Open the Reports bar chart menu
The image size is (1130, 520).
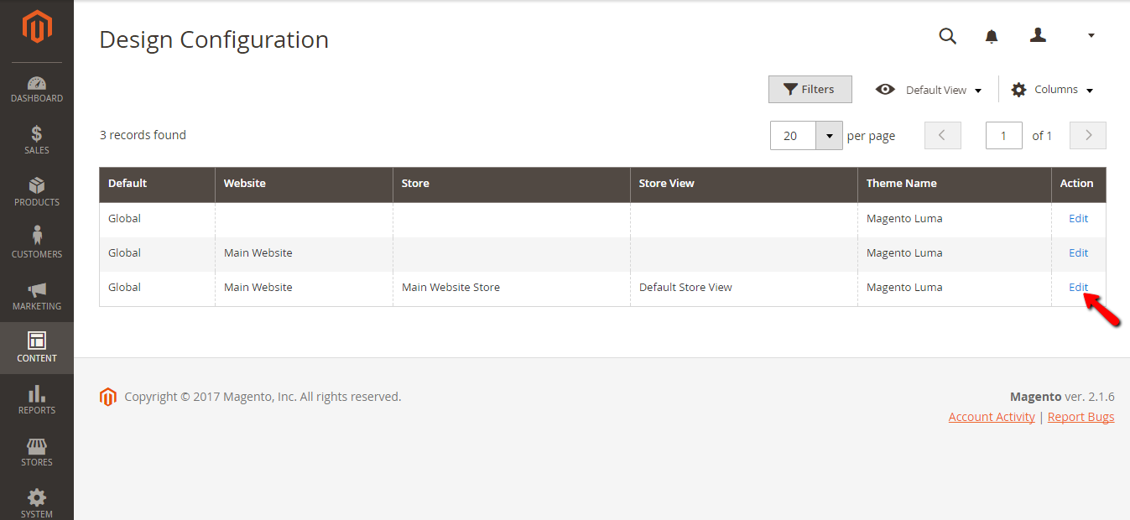pyautogui.click(x=37, y=400)
